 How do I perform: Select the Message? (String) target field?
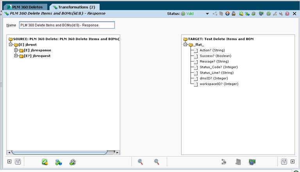pos(211,61)
